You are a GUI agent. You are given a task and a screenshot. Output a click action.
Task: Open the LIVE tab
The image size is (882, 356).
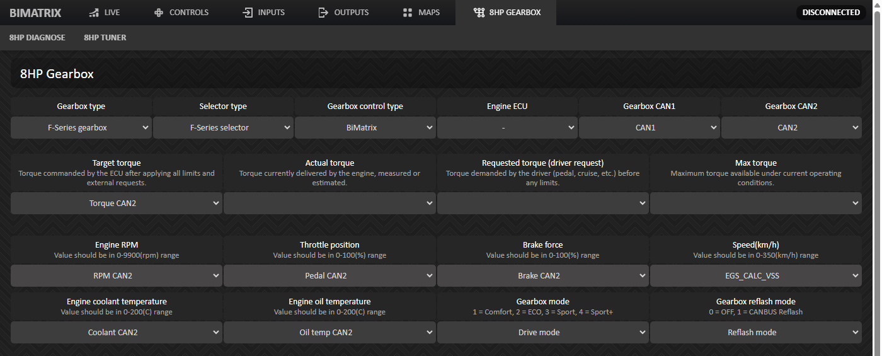pos(104,13)
